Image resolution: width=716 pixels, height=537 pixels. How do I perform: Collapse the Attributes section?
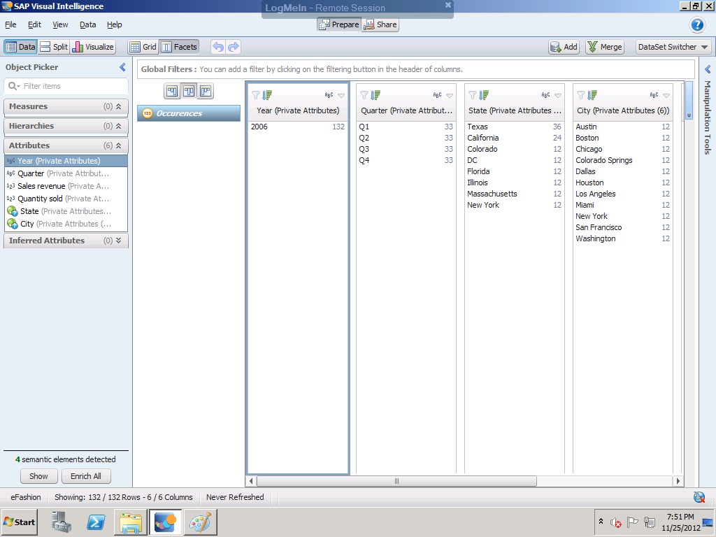[118, 145]
